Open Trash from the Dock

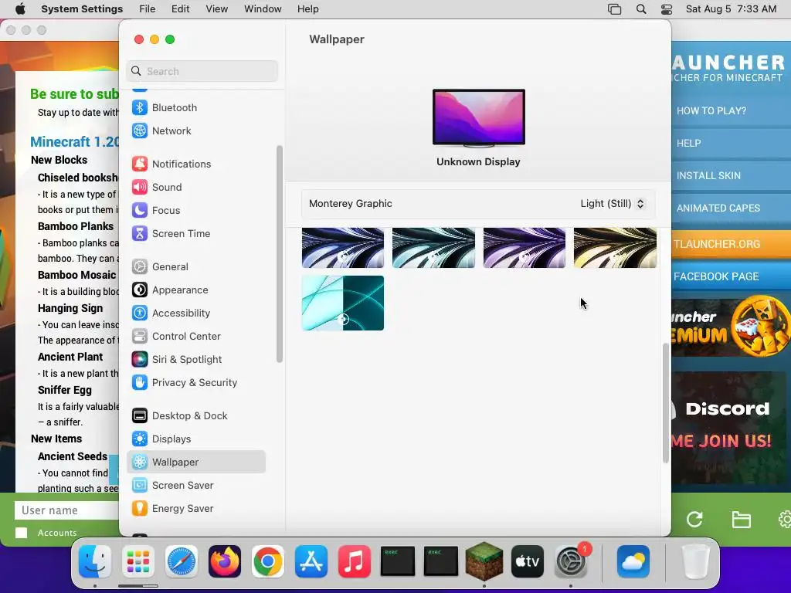696,561
